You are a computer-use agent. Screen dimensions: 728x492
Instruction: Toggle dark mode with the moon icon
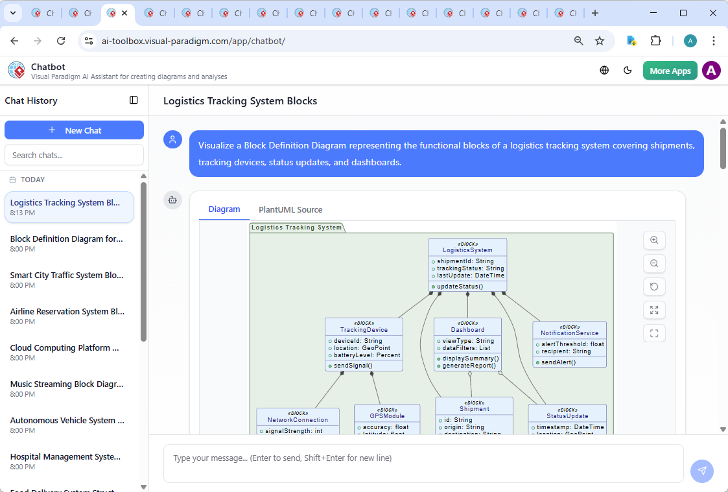[x=628, y=70]
